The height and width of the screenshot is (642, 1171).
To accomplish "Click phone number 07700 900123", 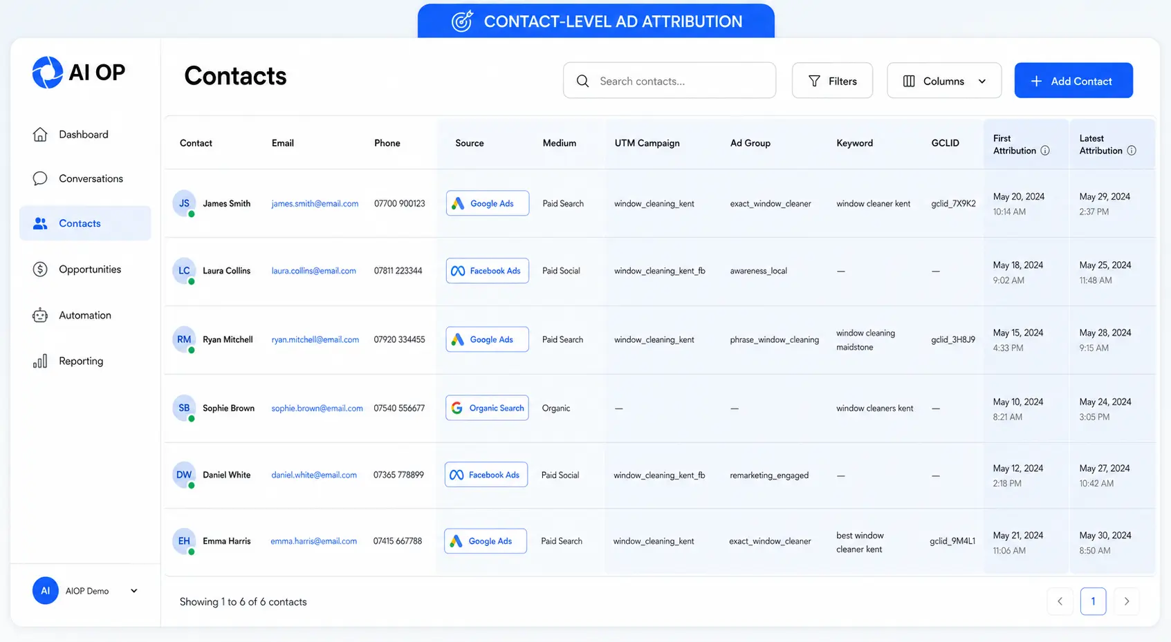I will (x=400, y=204).
